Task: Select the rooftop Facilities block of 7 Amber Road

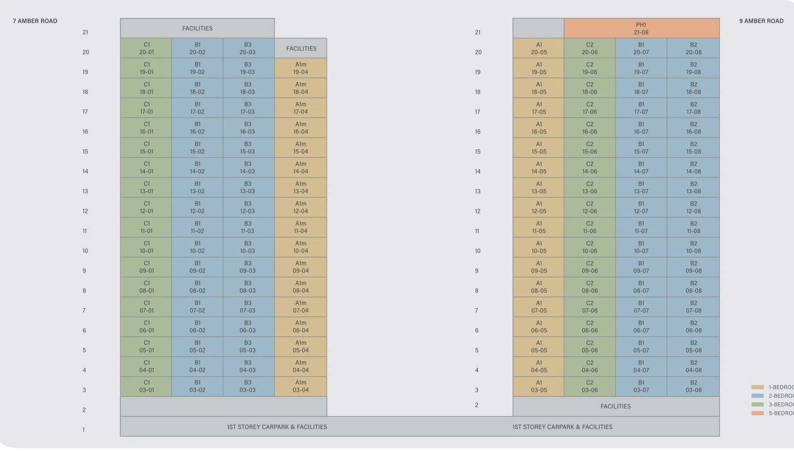Action: click(x=197, y=28)
